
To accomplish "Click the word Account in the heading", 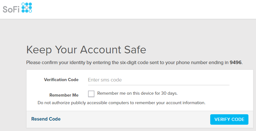I will [x=100, y=50].
